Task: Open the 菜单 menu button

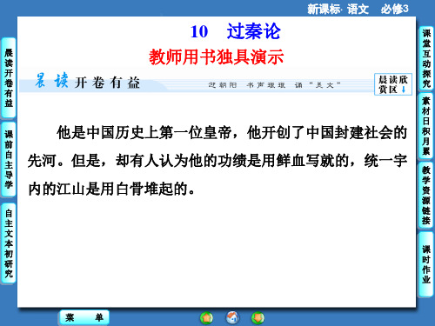Action: point(84,317)
